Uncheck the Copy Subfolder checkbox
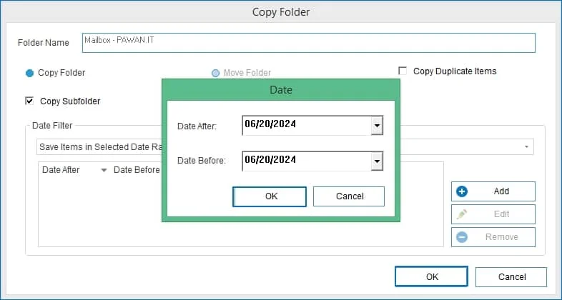This screenshot has height=300, width=562. click(x=29, y=101)
